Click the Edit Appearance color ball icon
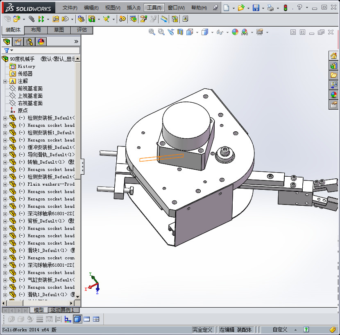The width and height of the screenshot is (340, 335). point(235,32)
